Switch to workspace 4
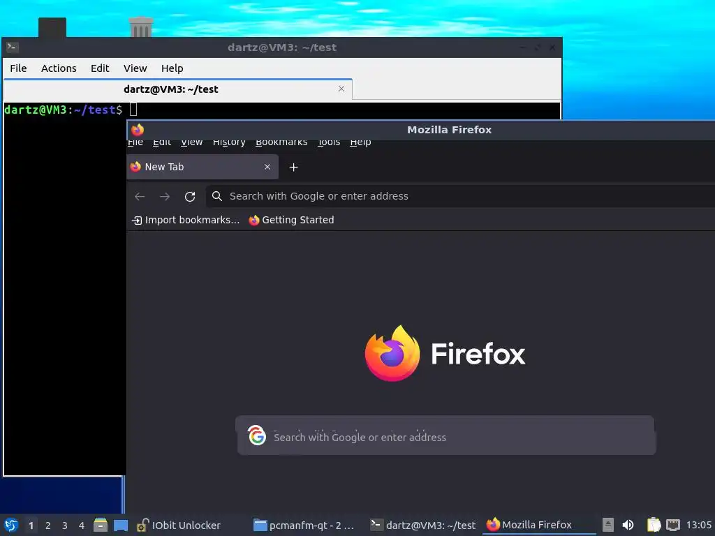 (82, 526)
